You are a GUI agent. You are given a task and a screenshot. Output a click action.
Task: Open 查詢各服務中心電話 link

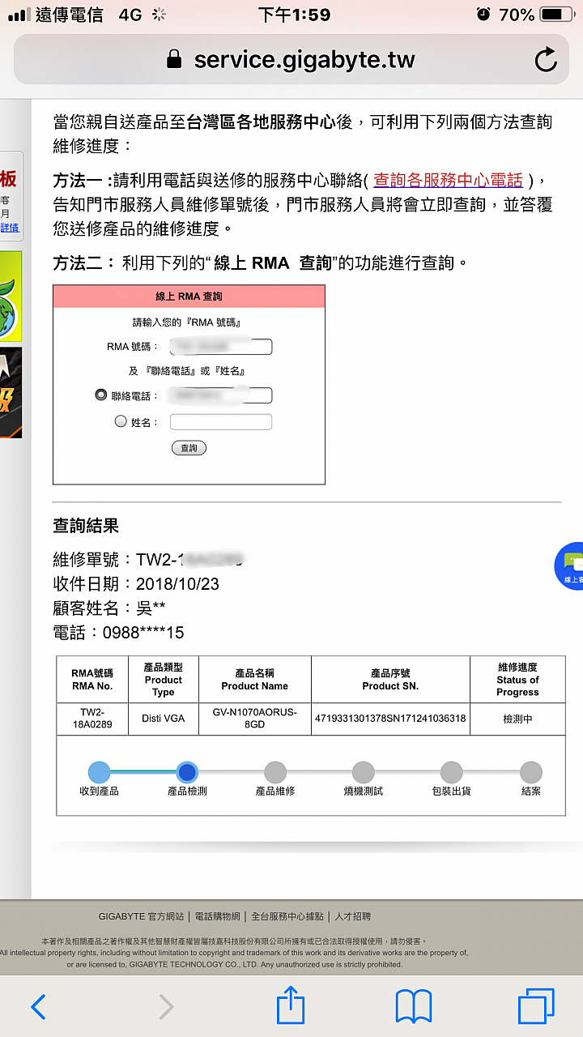448,180
